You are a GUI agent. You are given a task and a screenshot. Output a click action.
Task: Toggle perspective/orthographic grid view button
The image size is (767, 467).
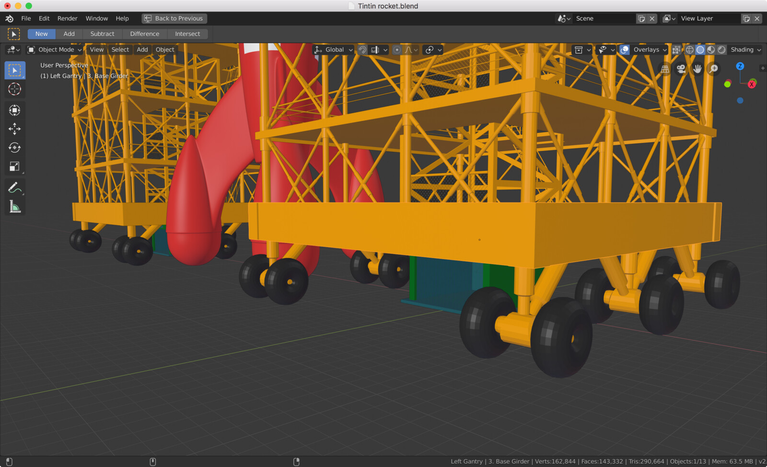[x=665, y=69]
